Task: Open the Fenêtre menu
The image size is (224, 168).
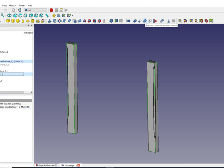Action: 22,6
